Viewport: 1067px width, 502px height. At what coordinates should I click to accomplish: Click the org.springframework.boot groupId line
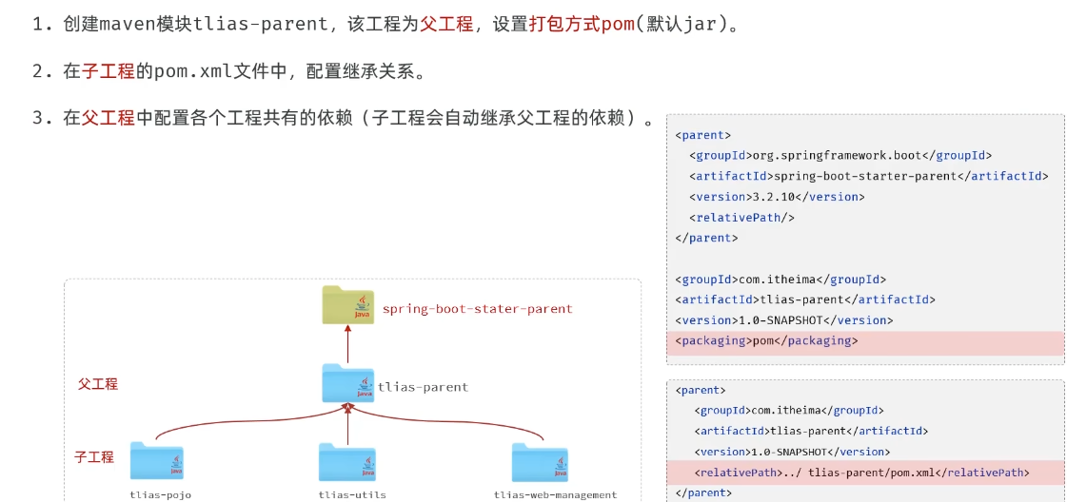[x=840, y=156]
